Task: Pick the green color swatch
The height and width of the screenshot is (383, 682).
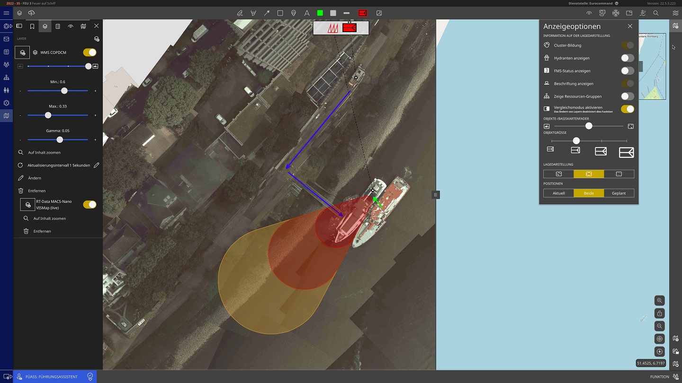Action: 320,13
